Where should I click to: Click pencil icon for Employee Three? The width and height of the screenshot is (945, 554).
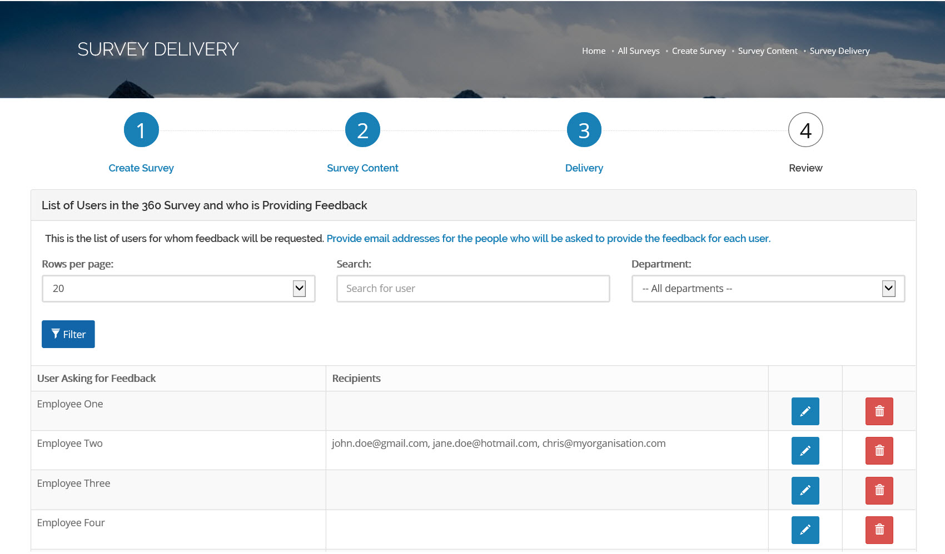coord(805,491)
